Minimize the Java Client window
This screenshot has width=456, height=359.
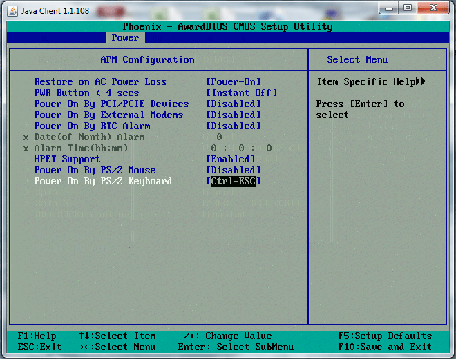[x=389, y=8]
